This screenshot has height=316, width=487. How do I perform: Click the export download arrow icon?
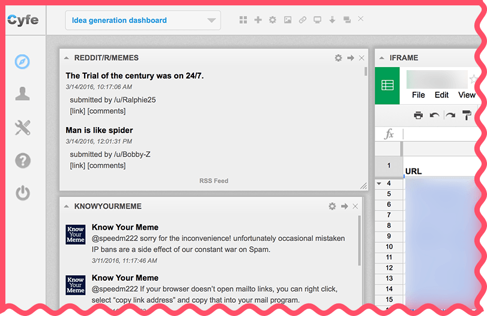[x=332, y=20]
